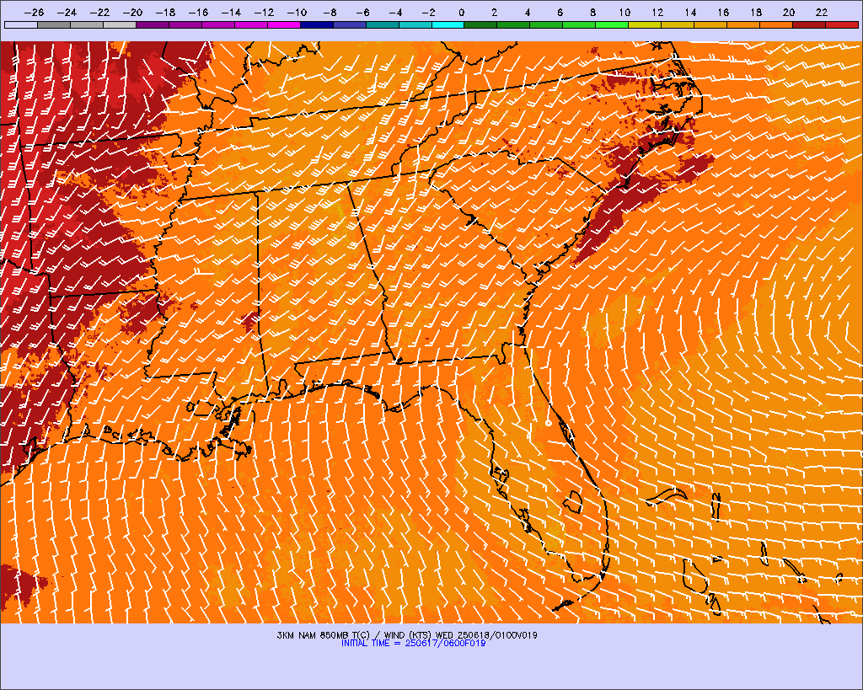
Task: Click the -18 scale label
Action: click(166, 12)
